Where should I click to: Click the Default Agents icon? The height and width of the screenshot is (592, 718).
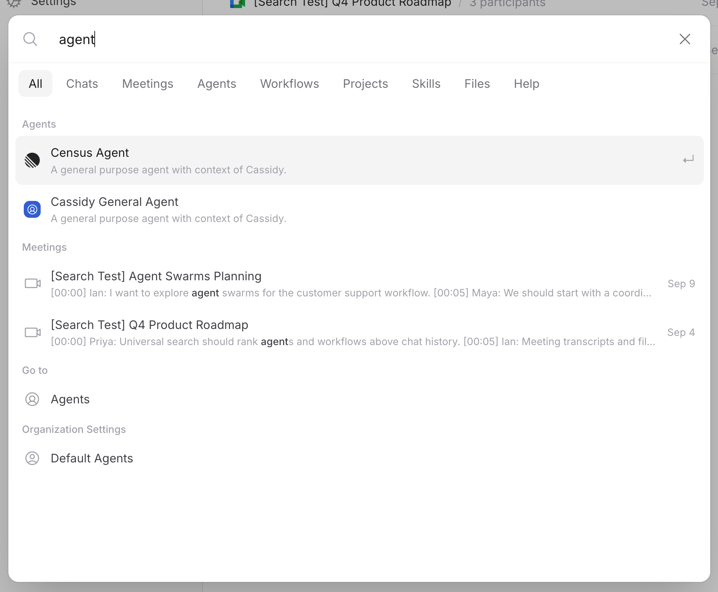point(32,458)
